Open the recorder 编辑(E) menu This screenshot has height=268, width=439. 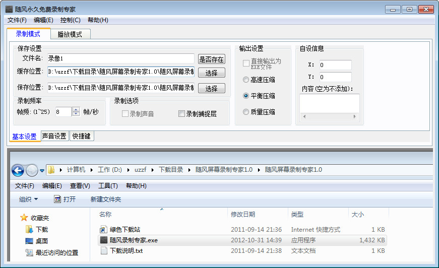[x=43, y=20]
